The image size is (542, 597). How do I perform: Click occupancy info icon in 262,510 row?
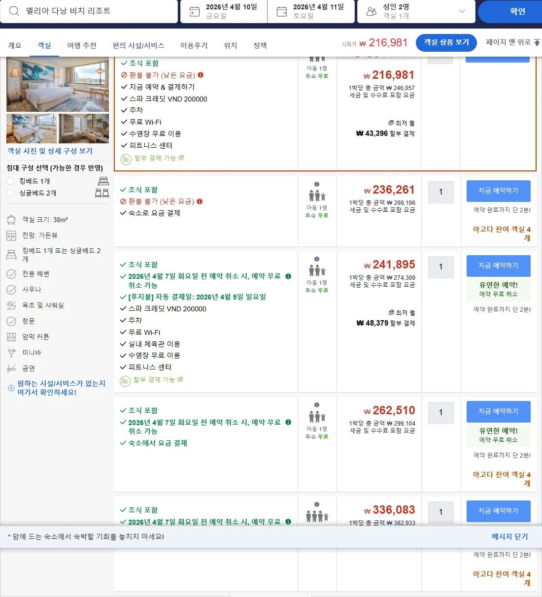click(317, 405)
